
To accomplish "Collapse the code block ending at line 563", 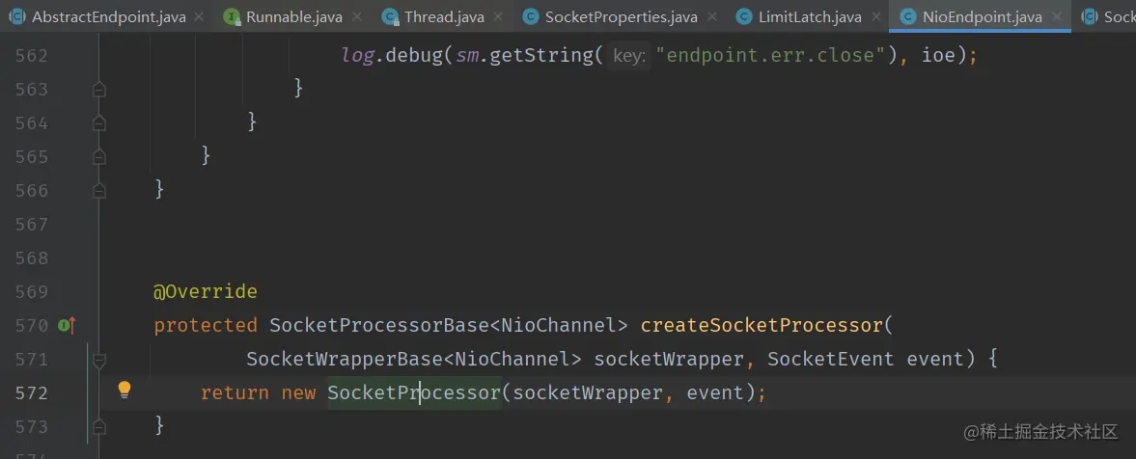I will [99, 89].
